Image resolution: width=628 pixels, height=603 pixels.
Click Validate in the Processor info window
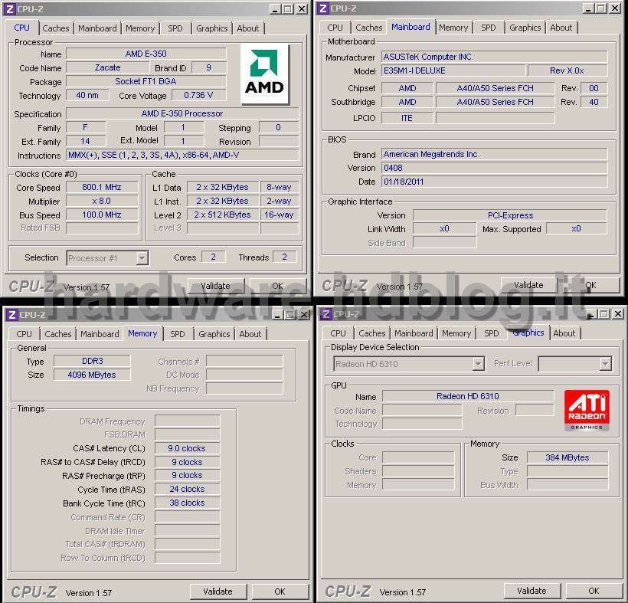(216, 286)
